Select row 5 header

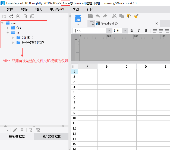pos(74,92)
